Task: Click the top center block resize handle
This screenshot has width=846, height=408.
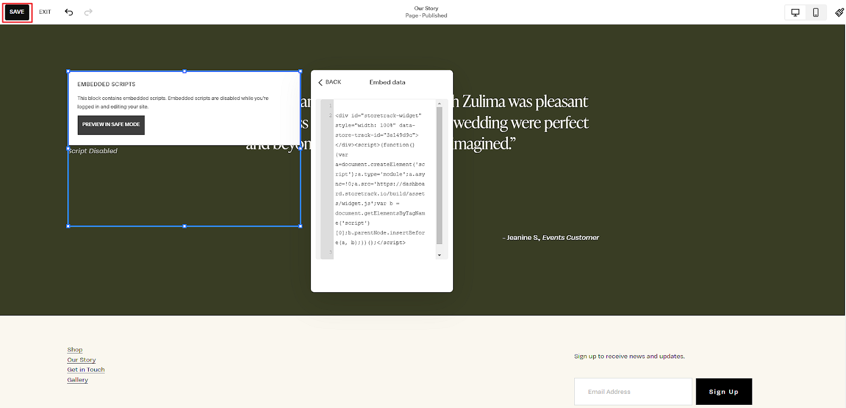Action: [x=185, y=71]
